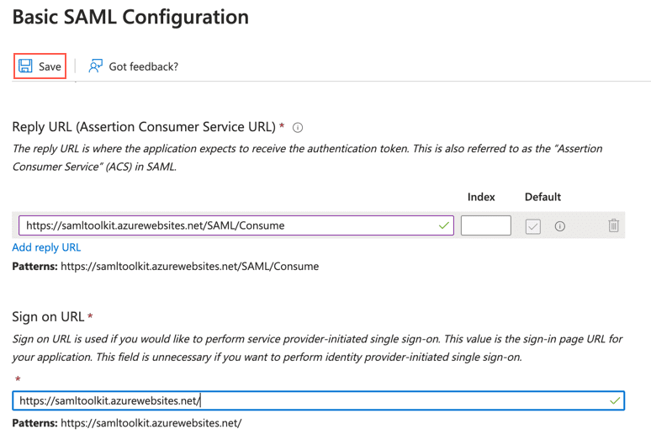Image resolution: width=651 pixels, height=445 pixels.
Task: Open the Got feedback? link
Action: click(x=143, y=66)
